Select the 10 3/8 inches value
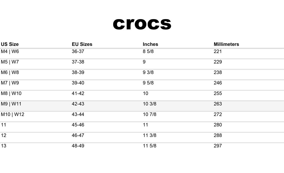This screenshot has width=284, height=173. pyautogui.click(x=149, y=104)
